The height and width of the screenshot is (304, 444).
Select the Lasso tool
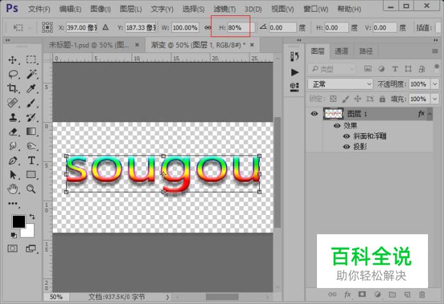click(x=13, y=74)
